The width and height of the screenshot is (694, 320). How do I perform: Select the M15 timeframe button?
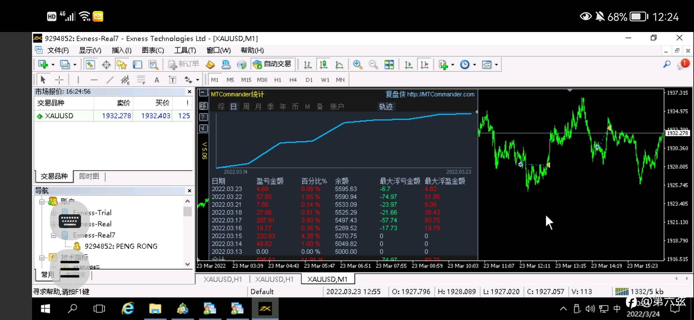coord(246,80)
